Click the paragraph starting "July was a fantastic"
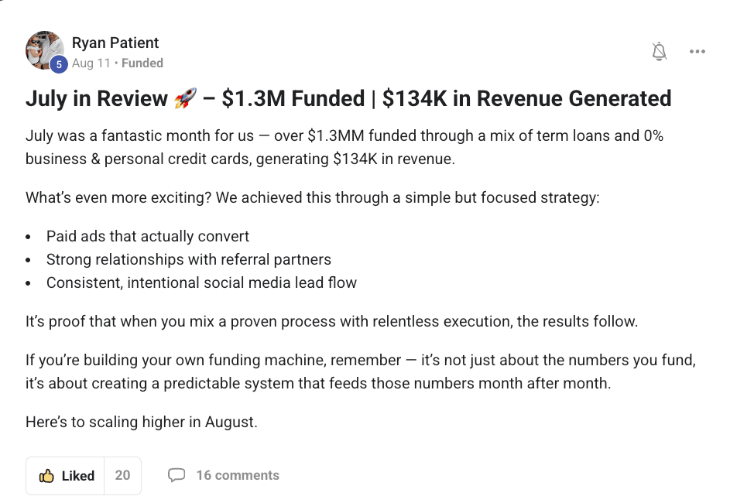The height and width of the screenshot is (503, 730). pyautogui.click(x=344, y=148)
